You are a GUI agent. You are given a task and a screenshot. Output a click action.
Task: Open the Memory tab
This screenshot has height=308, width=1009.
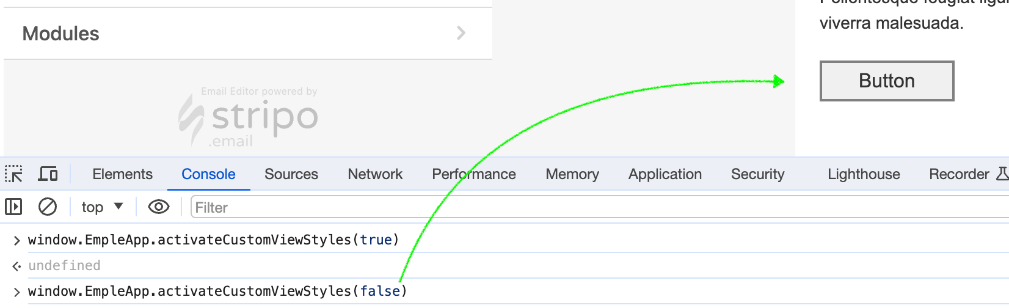pos(572,174)
